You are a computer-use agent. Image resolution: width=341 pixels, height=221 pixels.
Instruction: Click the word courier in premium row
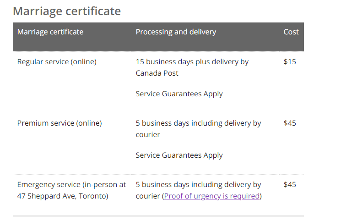click(148, 134)
